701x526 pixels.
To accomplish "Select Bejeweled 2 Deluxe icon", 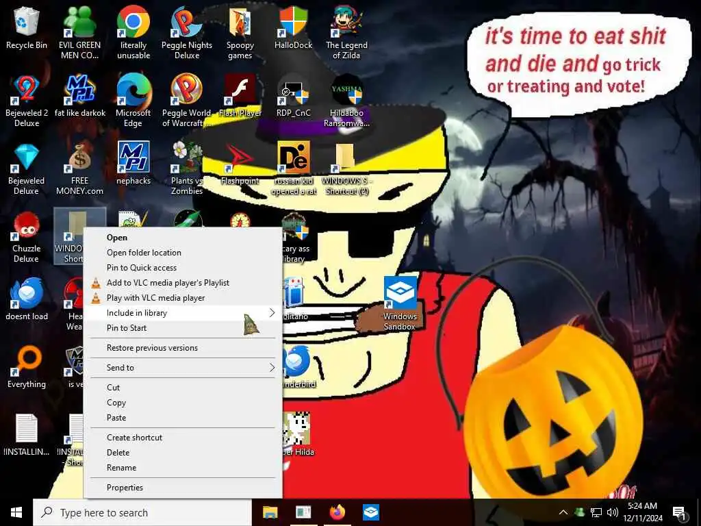I will pos(27,101).
